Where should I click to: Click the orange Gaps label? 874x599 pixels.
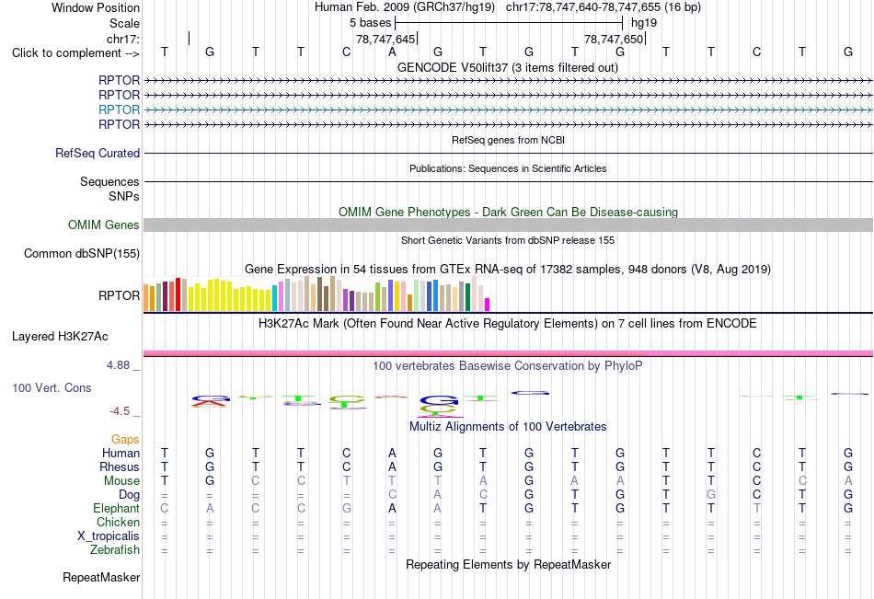(125, 440)
